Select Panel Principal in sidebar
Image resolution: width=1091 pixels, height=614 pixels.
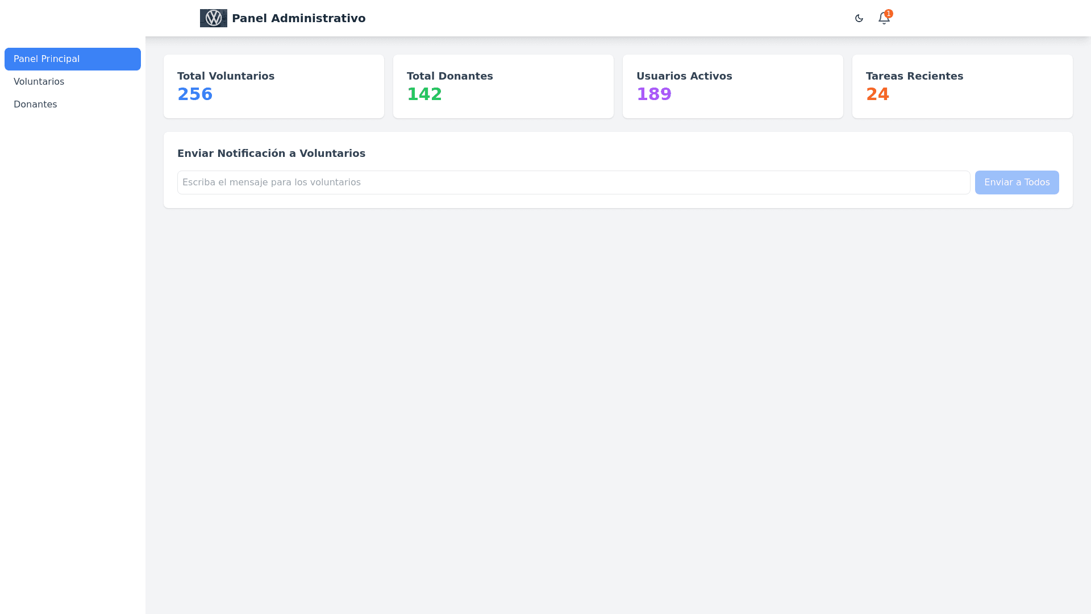point(73,59)
